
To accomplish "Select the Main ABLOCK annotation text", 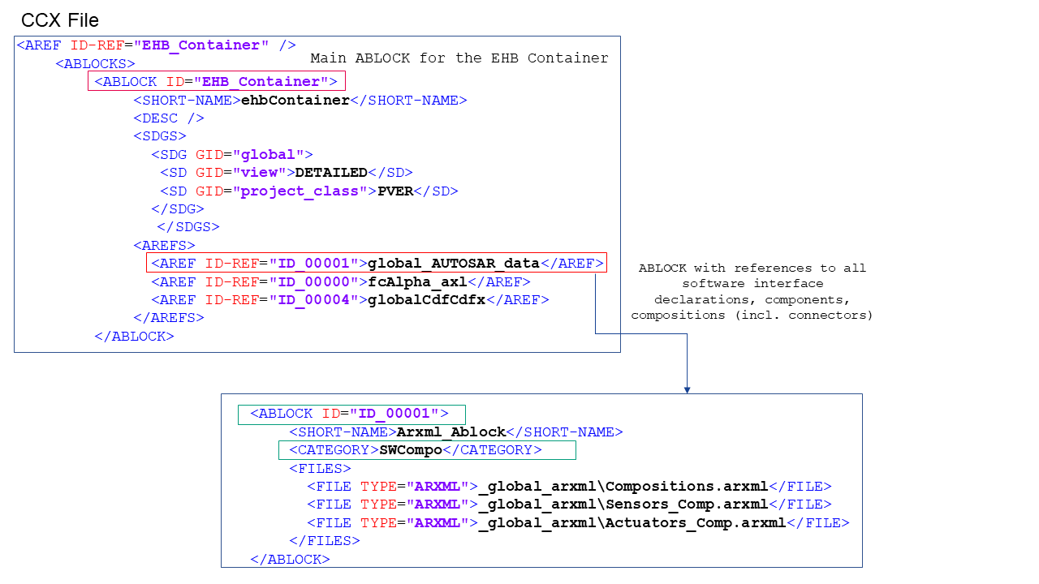I will coord(458,58).
